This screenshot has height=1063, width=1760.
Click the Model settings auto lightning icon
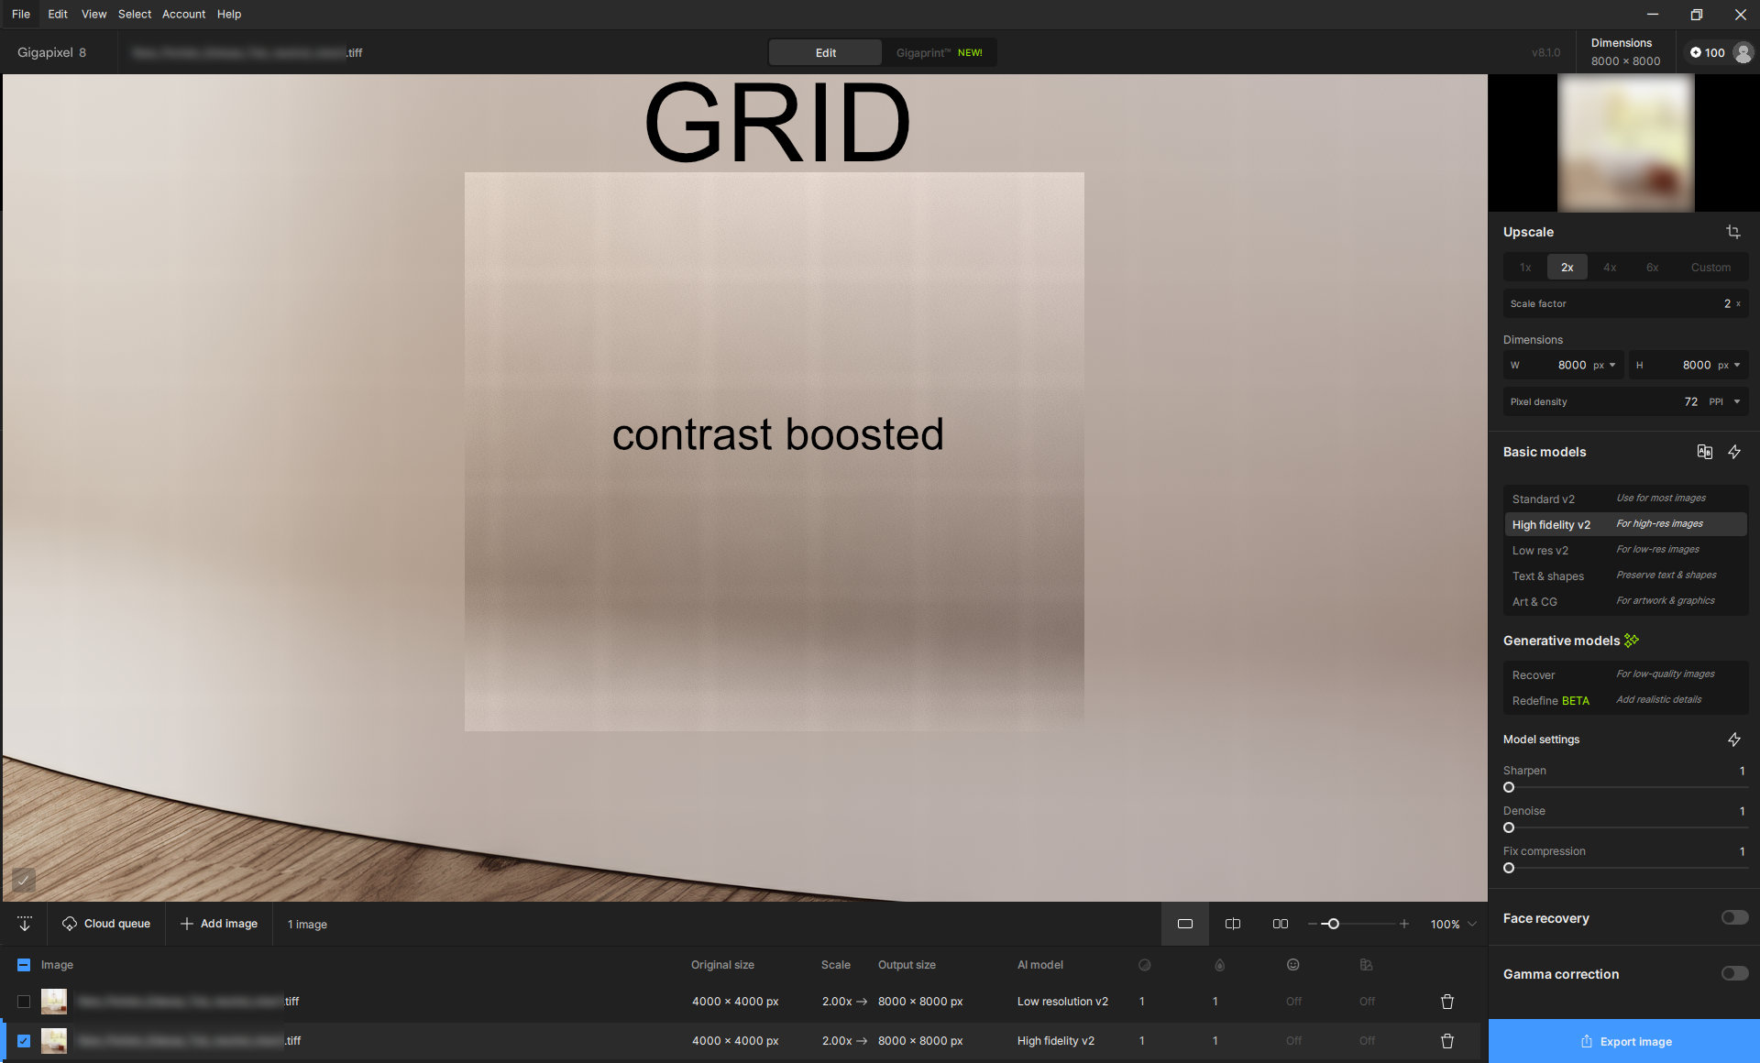[1734, 740]
